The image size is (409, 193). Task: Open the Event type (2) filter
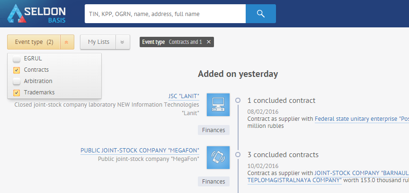(34, 42)
